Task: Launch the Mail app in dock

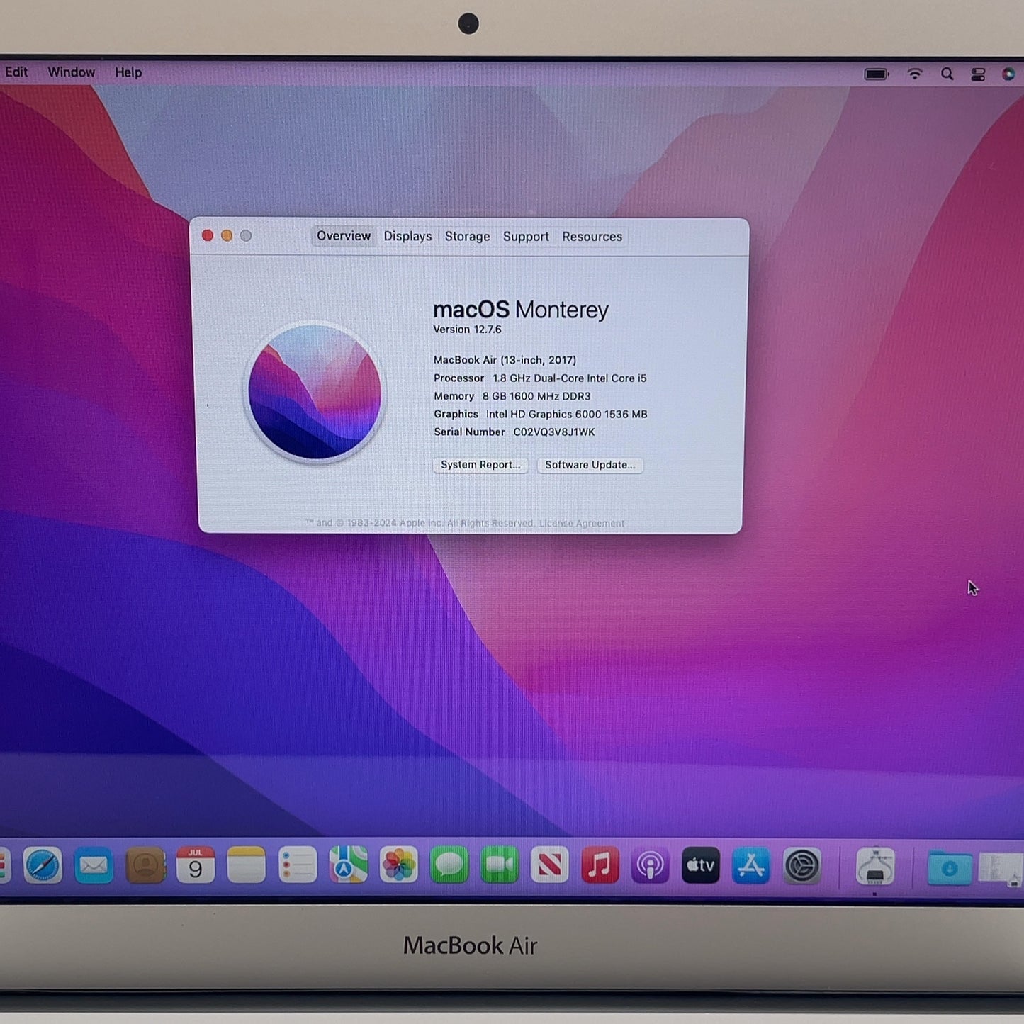Action: (94, 865)
